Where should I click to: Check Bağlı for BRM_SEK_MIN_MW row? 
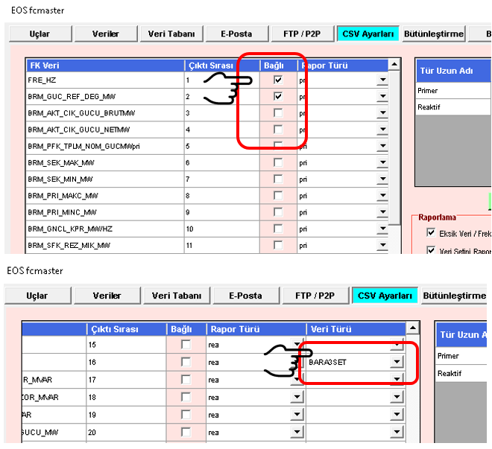point(278,179)
